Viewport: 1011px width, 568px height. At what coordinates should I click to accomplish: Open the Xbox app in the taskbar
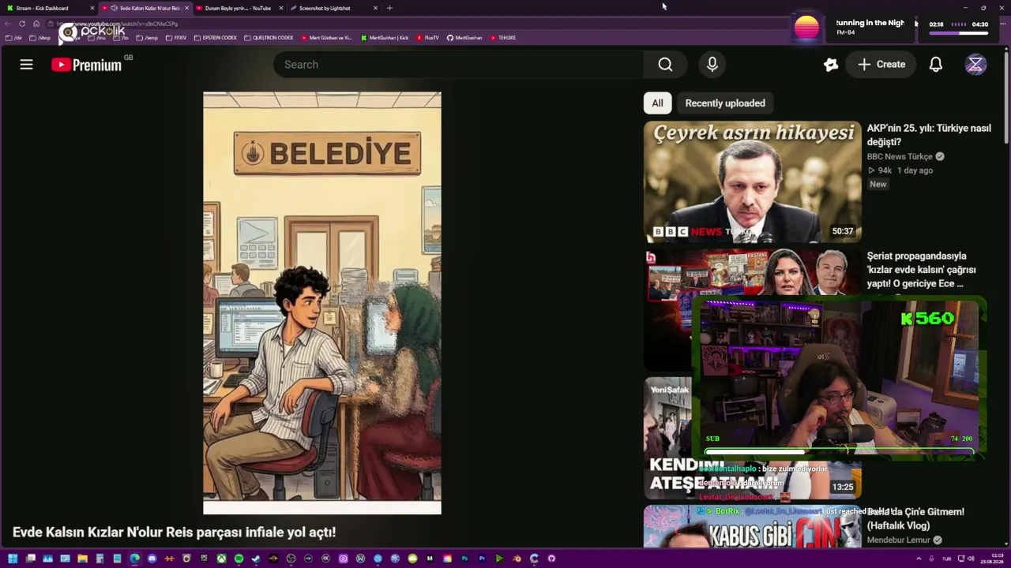[221, 559]
